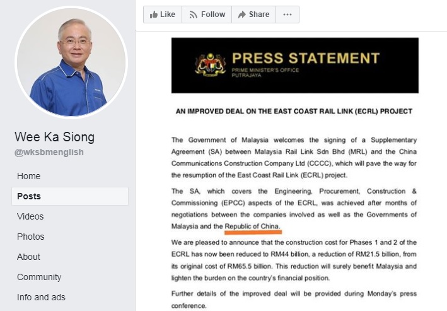Go to the Home section
The width and height of the screenshot is (447, 311).
pos(29,176)
